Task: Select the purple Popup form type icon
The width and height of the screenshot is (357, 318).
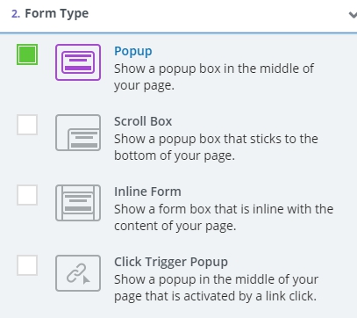Action: [78, 62]
